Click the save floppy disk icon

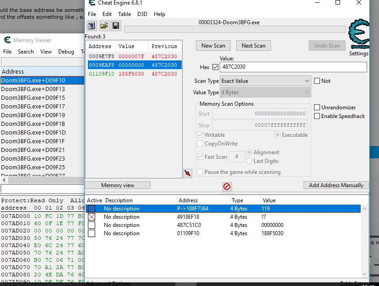[x=116, y=26]
